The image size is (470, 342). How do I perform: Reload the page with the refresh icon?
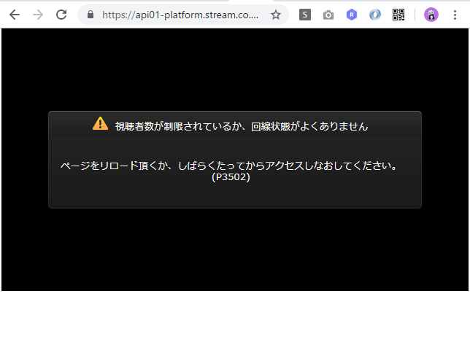pos(62,15)
